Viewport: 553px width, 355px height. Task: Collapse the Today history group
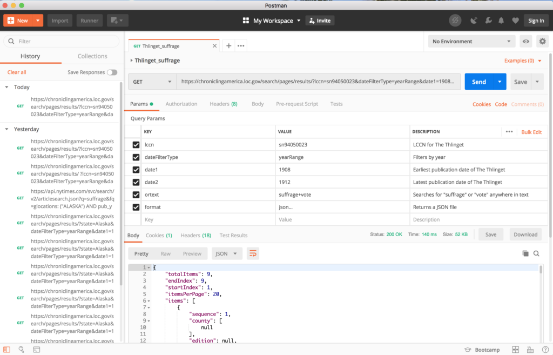pos(6,87)
